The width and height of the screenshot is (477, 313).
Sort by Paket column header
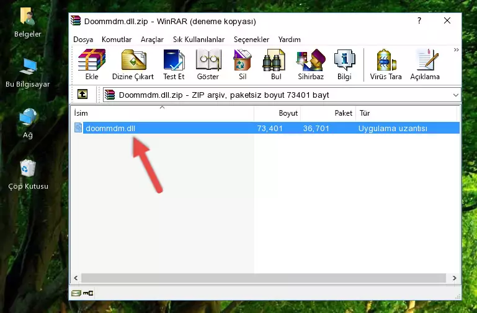pyautogui.click(x=328, y=113)
